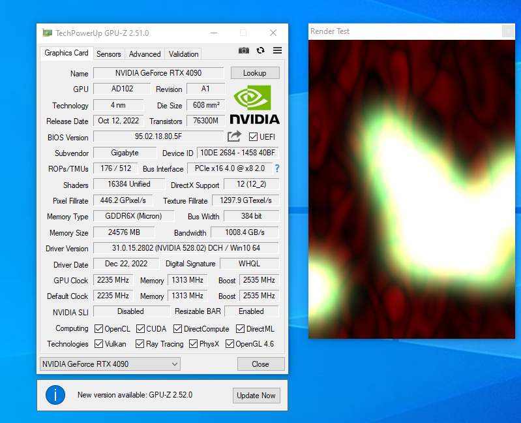Image resolution: width=521 pixels, height=423 pixels.
Task: Click the New version available GPU-Z 2.52.0 text
Action: 135,395
